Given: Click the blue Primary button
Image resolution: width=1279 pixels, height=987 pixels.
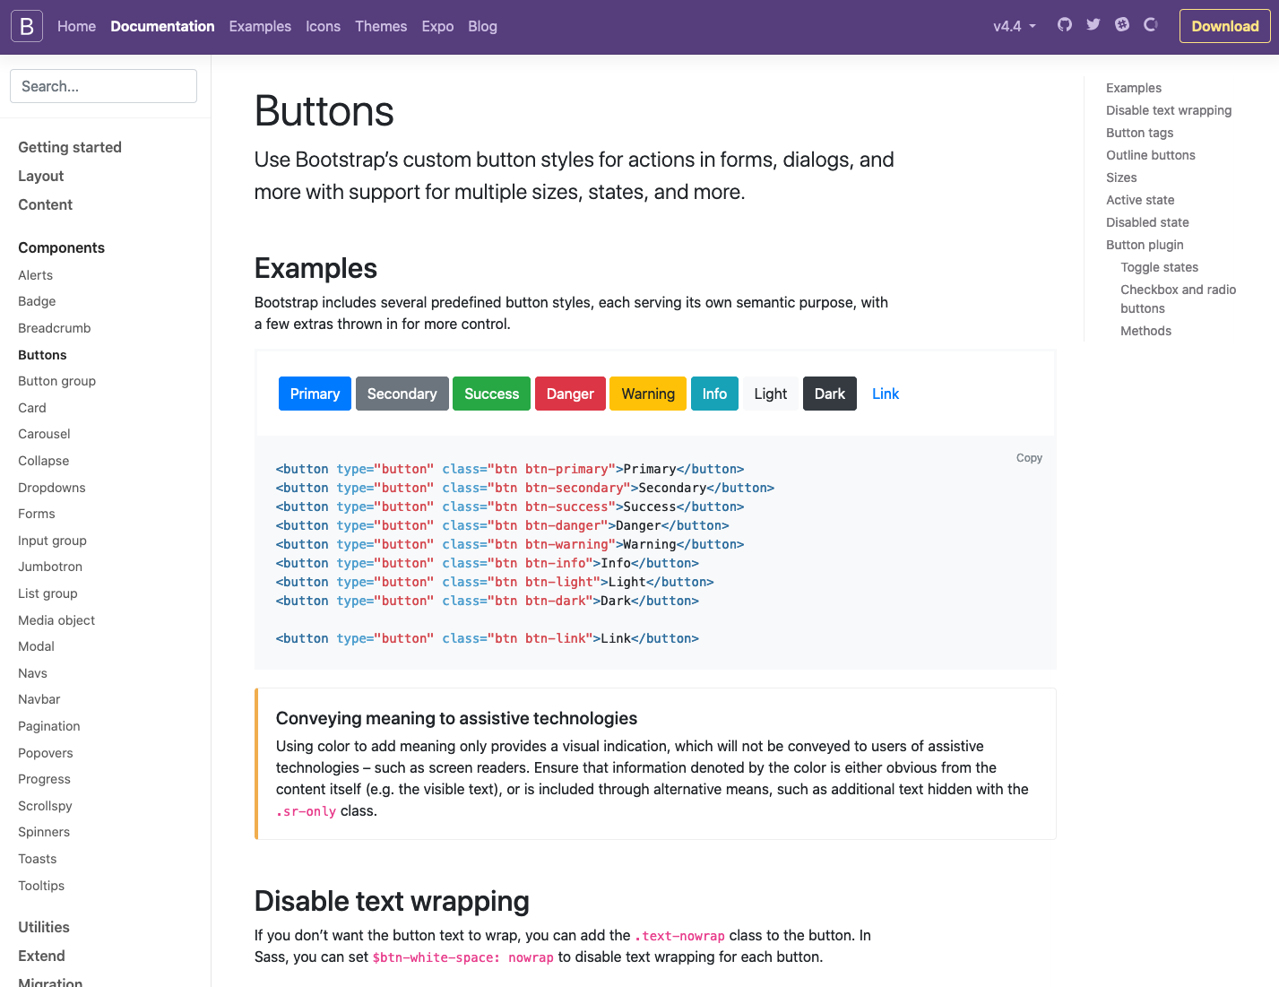Looking at the screenshot, I should [315, 394].
